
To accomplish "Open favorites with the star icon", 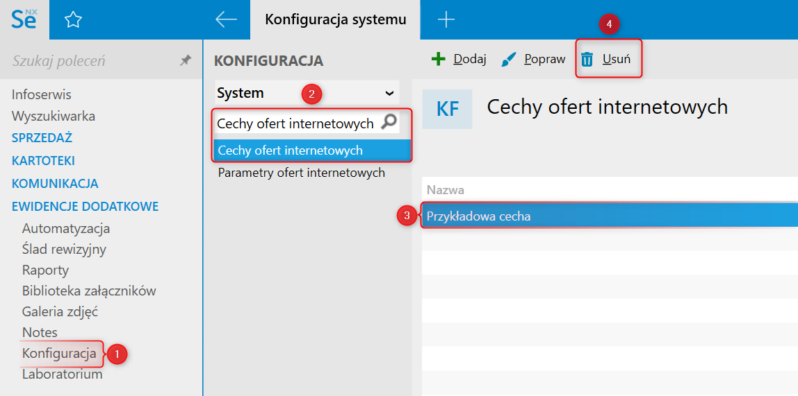I will point(73,20).
